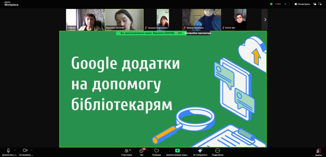Image resolution: width=326 pixels, height=157 pixels.
Task: Expand video options caret beside camera
Action: point(32,150)
